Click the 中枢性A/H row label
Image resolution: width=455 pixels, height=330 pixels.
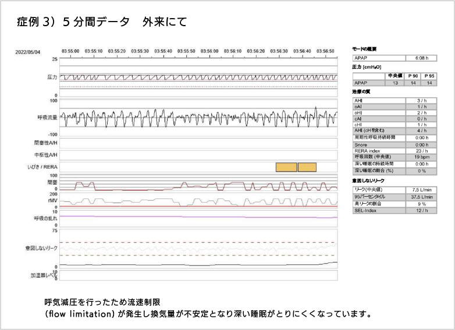pos(45,155)
